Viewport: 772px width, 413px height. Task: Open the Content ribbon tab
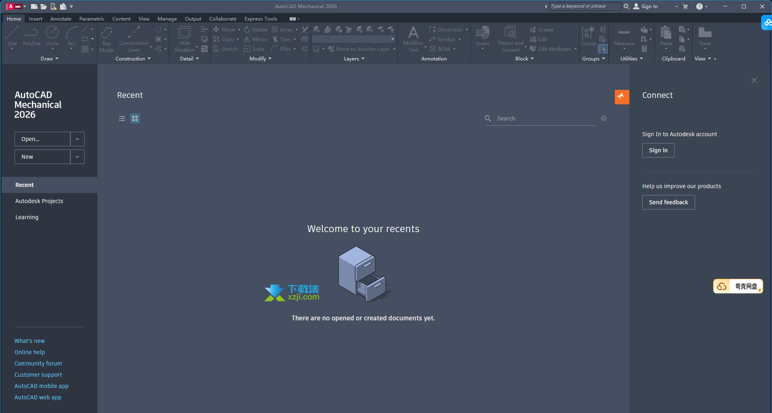click(x=121, y=19)
